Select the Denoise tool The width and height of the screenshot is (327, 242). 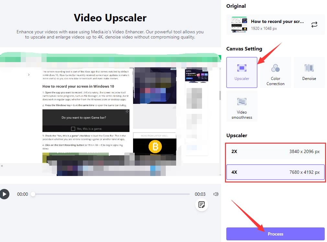309,72
